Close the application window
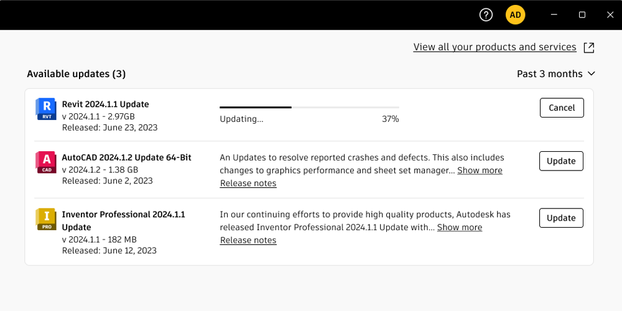The height and width of the screenshot is (311, 622). (x=610, y=15)
